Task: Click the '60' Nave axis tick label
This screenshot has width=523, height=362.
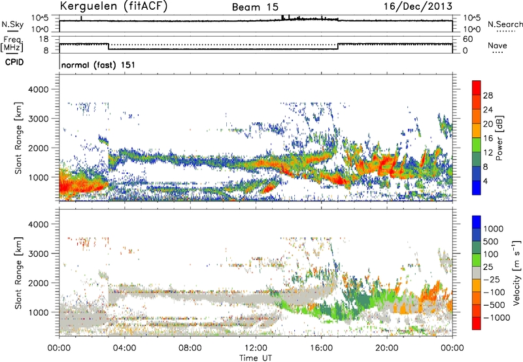Action: [x=467, y=39]
